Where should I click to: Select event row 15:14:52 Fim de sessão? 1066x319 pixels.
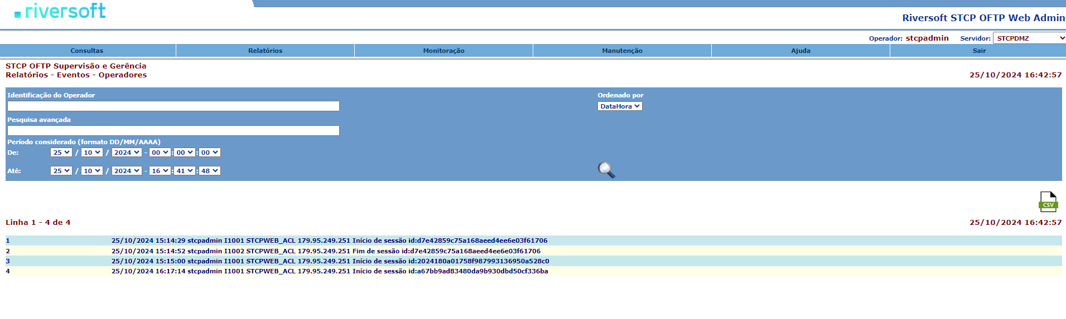tap(533, 251)
